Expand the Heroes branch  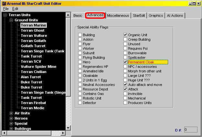(x=11, y=118)
